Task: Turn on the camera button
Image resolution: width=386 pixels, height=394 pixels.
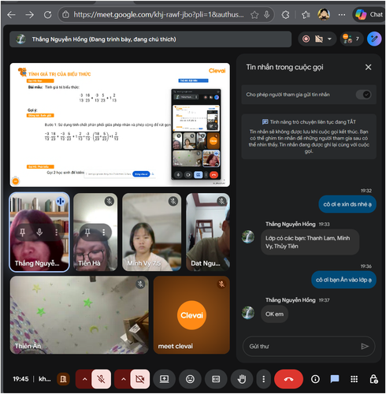Action: pos(140,379)
